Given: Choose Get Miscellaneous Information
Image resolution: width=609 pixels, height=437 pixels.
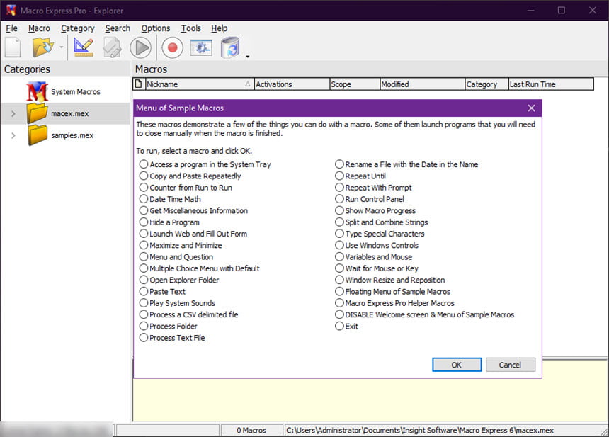Looking at the screenshot, I should [x=193, y=210].
